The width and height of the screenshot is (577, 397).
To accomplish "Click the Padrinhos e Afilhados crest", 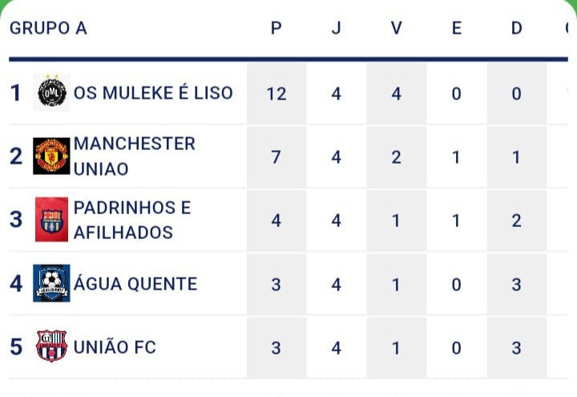I will pos(51,220).
